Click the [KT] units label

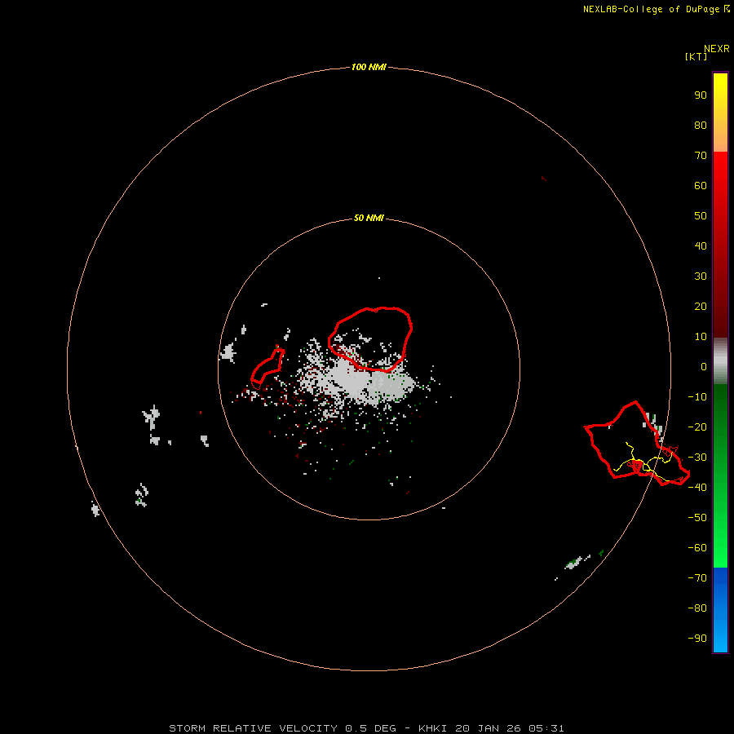click(696, 56)
